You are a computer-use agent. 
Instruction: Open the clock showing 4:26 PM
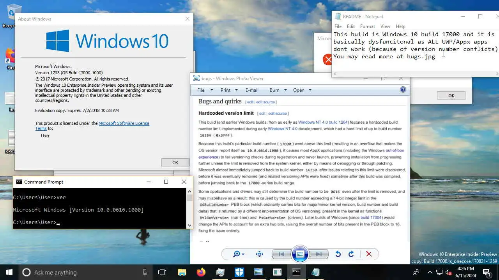[465, 272]
